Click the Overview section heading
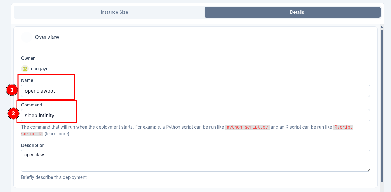The height and width of the screenshot is (192, 391). 47,37
